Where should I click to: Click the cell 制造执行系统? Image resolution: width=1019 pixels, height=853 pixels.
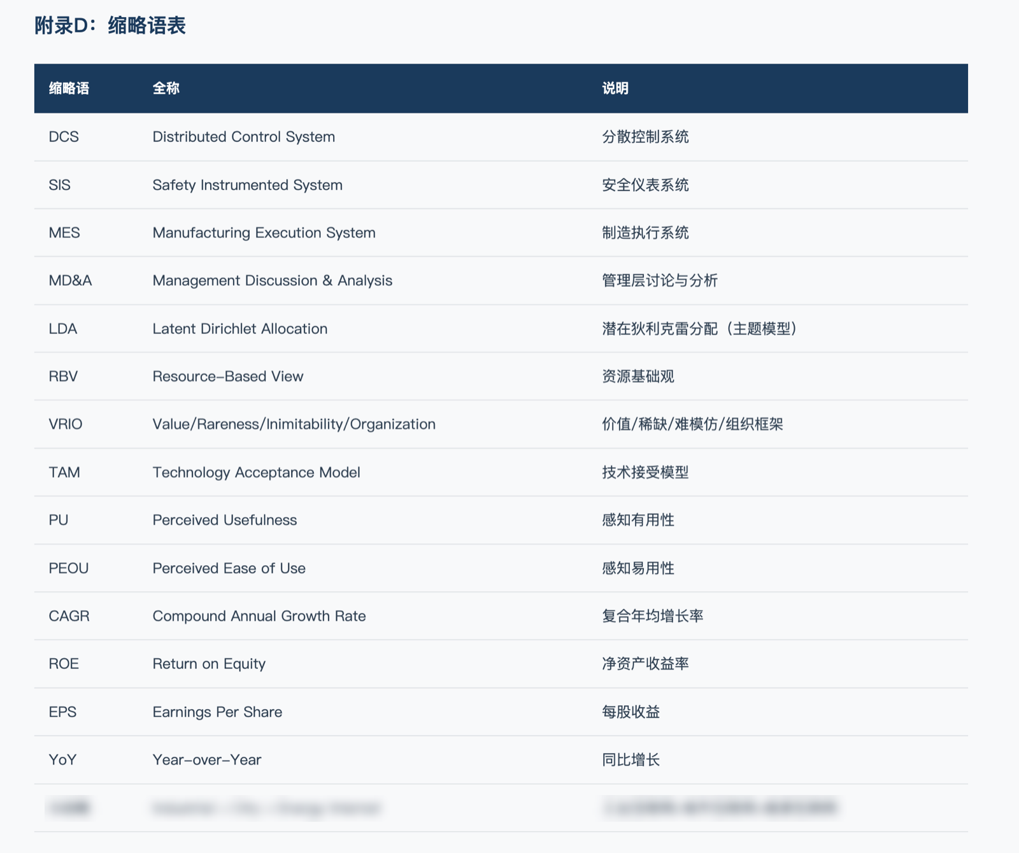pyautogui.click(x=646, y=233)
